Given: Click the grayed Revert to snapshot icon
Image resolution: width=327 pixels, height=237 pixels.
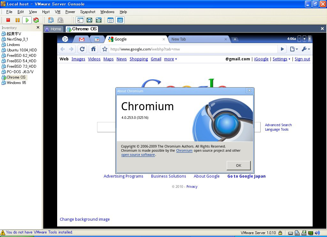Looking at the screenshot, I should (x=60, y=20).
